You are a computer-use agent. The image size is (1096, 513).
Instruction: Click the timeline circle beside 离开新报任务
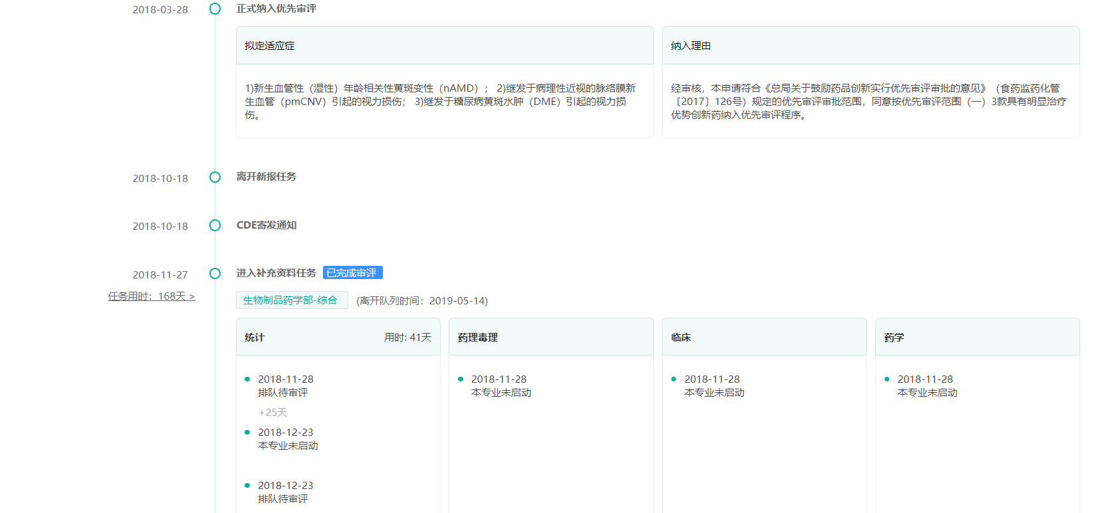click(x=215, y=177)
